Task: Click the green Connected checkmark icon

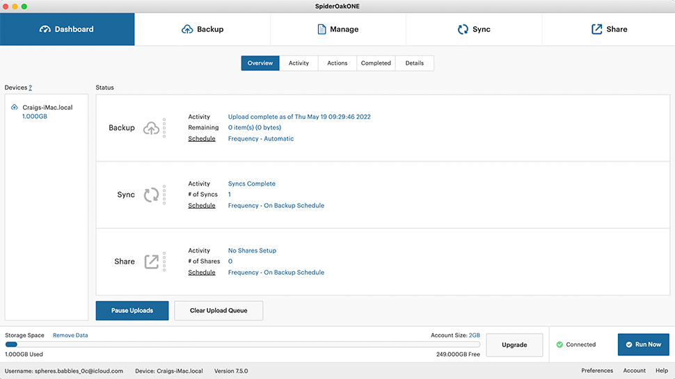Action: tap(559, 344)
